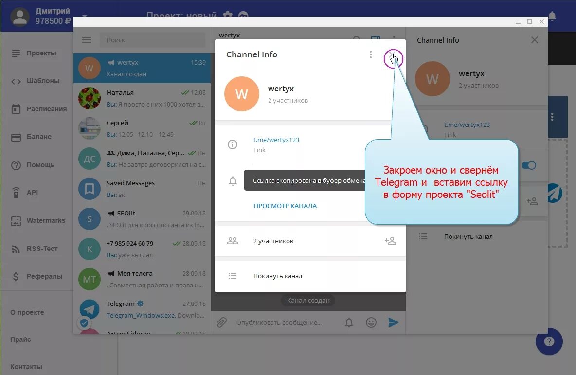
Task: Click send message arrow icon
Action: pyautogui.click(x=393, y=322)
